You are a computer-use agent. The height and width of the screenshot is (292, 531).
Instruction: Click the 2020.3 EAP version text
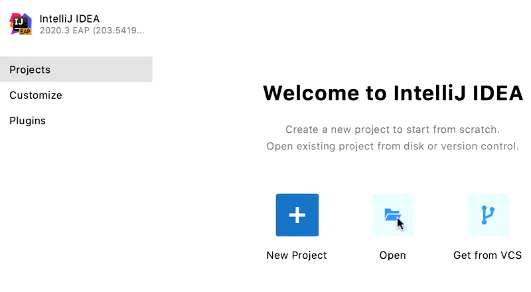pos(64,31)
